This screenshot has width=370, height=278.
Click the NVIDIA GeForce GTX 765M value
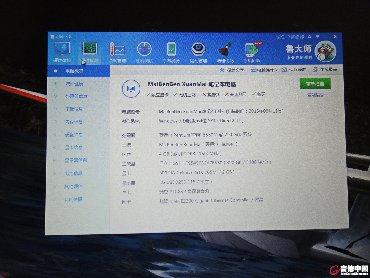pos(197,172)
